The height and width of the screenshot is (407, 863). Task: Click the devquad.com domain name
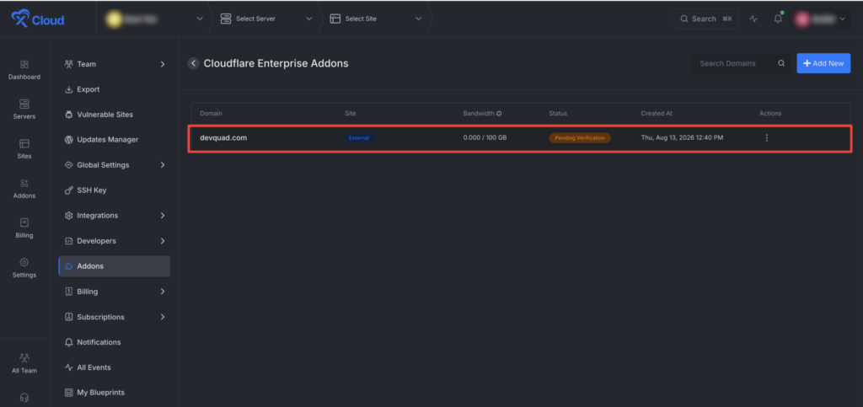(223, 138)
